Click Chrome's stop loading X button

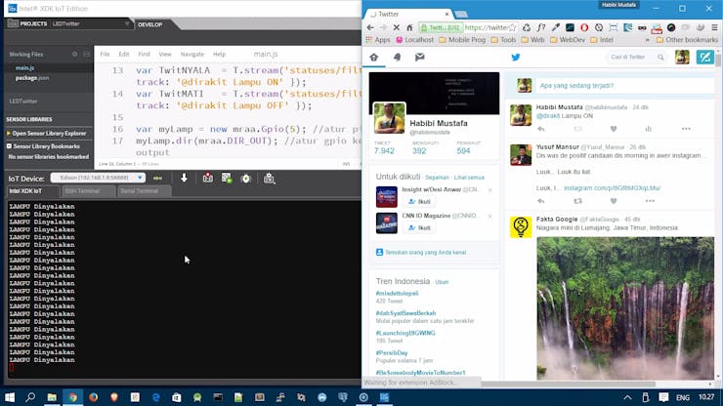point(396,27)
